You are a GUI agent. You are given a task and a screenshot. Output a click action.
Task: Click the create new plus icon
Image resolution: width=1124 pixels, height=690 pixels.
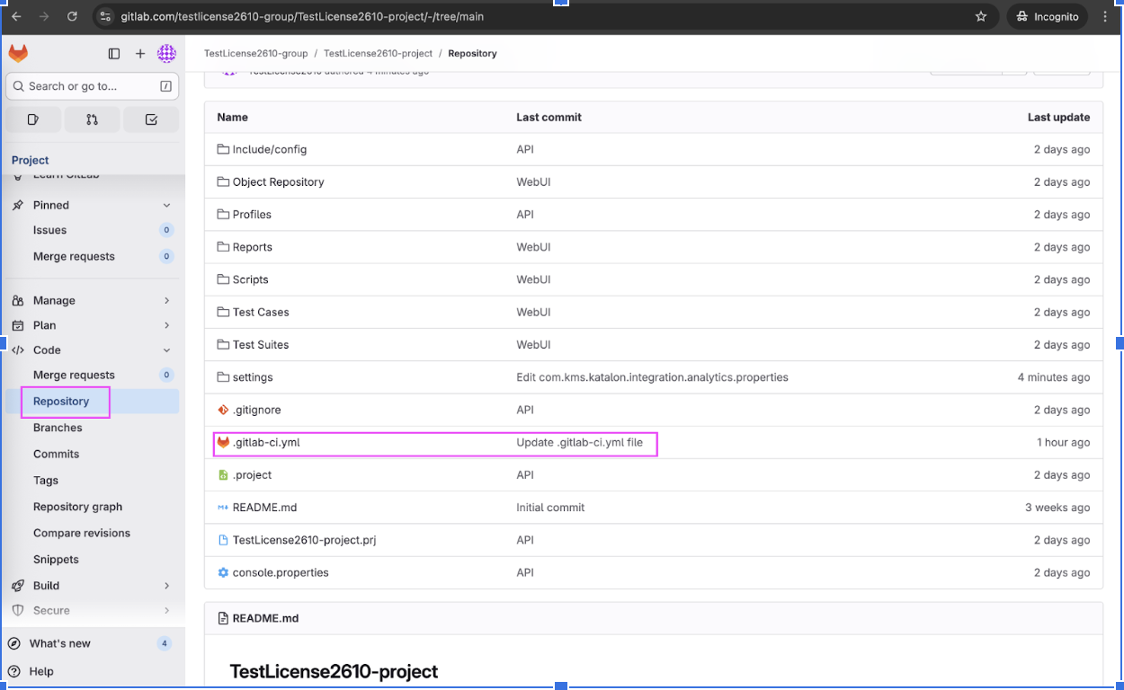click(140, 53)
